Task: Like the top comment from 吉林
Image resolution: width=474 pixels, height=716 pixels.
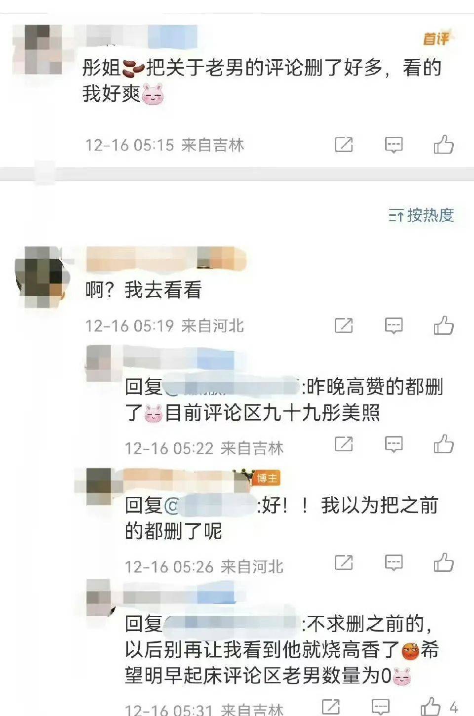Action: pyautogui.click(x=443, y=145)
